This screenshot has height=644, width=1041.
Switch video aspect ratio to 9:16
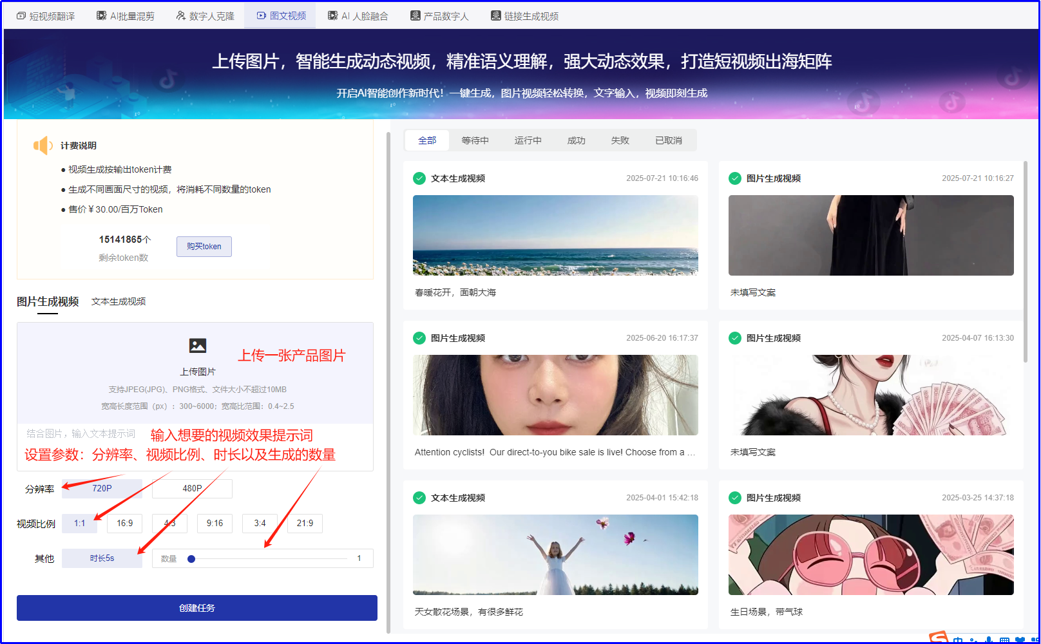click(215, 523)
